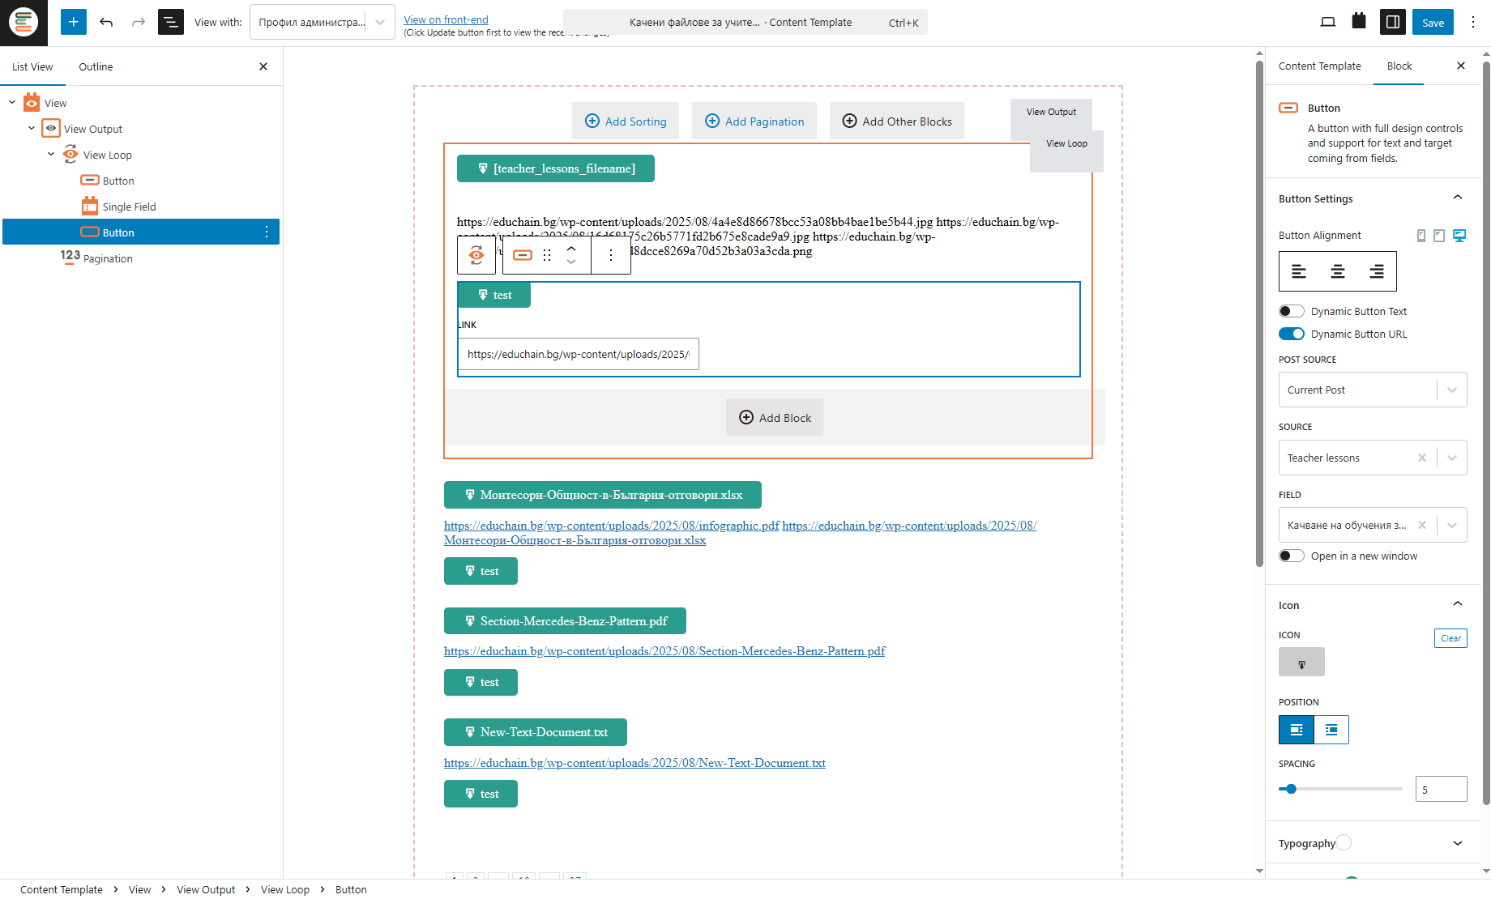Choose right button alignment icon
This screenshot has width=1491, height=899.
tap(1376, 271)
